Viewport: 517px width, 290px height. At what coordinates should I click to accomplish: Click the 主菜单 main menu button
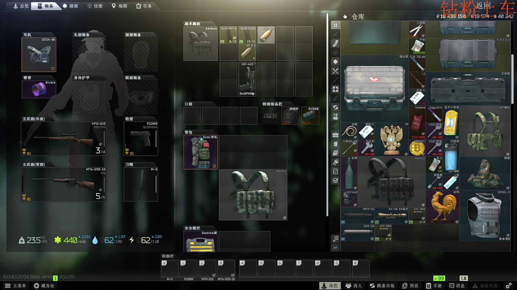[15, 286]
